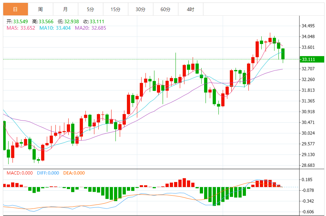Click the 0.185 MACD axis label
Image resolution: width=326 pixels, height=216 pixels.
coord(307,180)
